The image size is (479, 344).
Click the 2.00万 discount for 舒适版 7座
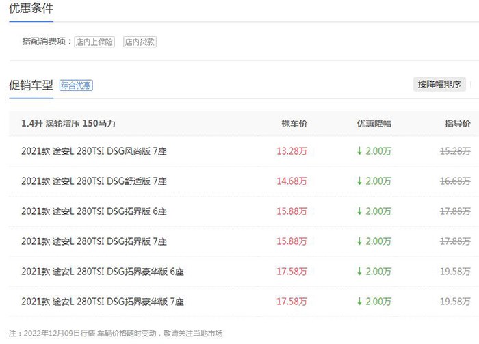coord(374,181)
